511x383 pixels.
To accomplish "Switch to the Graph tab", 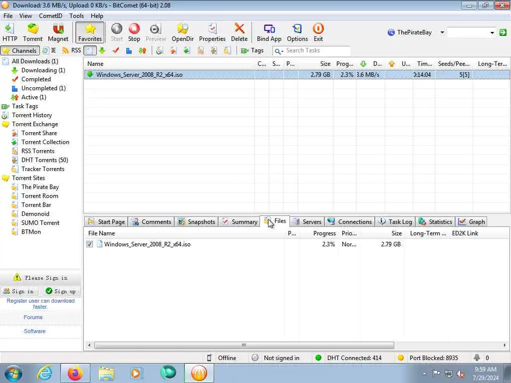I will (x=472, y=222).
